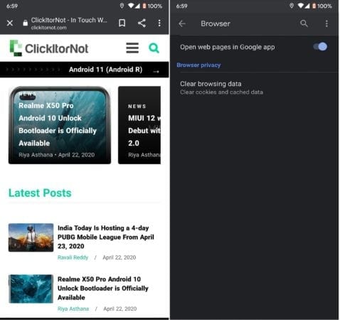The height and width of the screenshot is (320, 340).
Task: Open the ClickItOrNot hamburger menu
Action: pos(132,48)
